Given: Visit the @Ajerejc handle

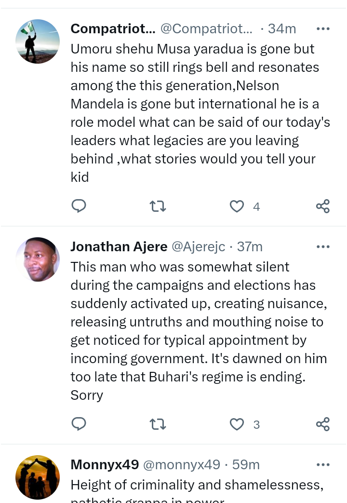Looking at the screenshot, I should 199,247.
